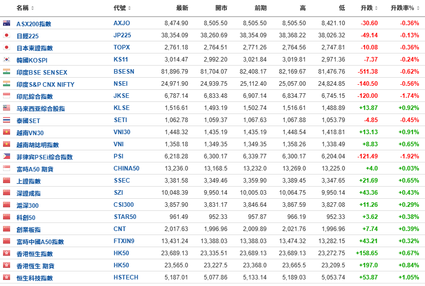The height and width of the screenshot is (286, 425).
Task: Click the CHINA50 ticker code
Action: pos(126,168)
